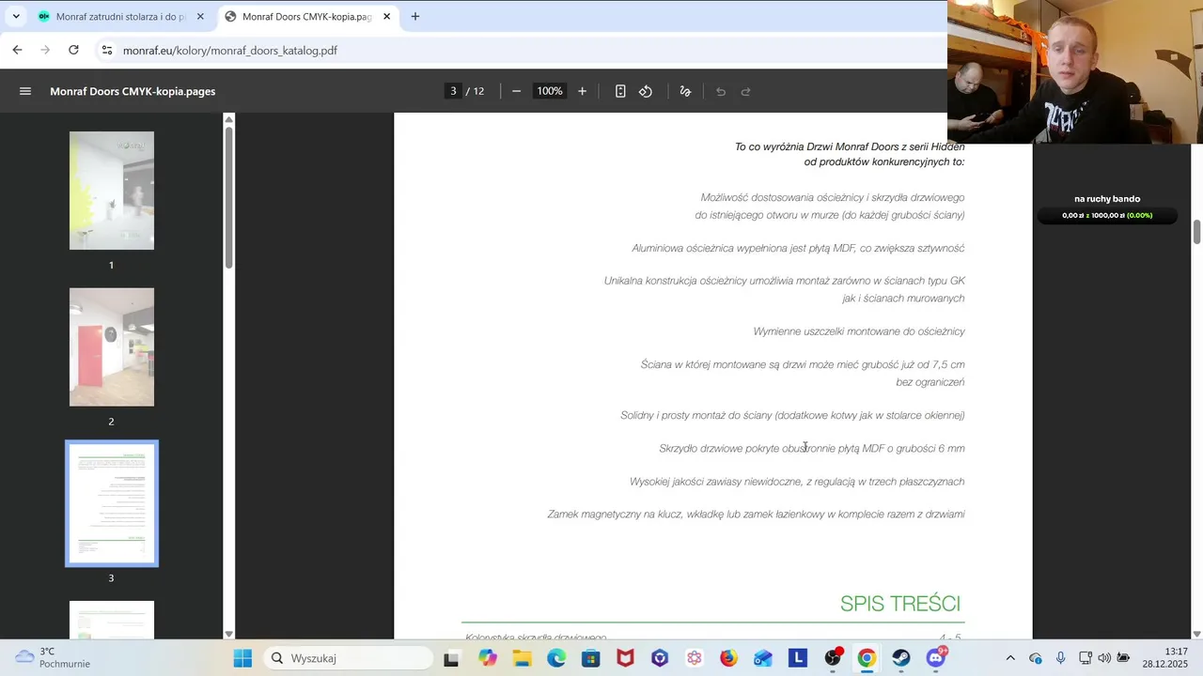The image size is (1203, 676).
Task: Zoom out the PDF with minus button
Action: click(516, 91)
